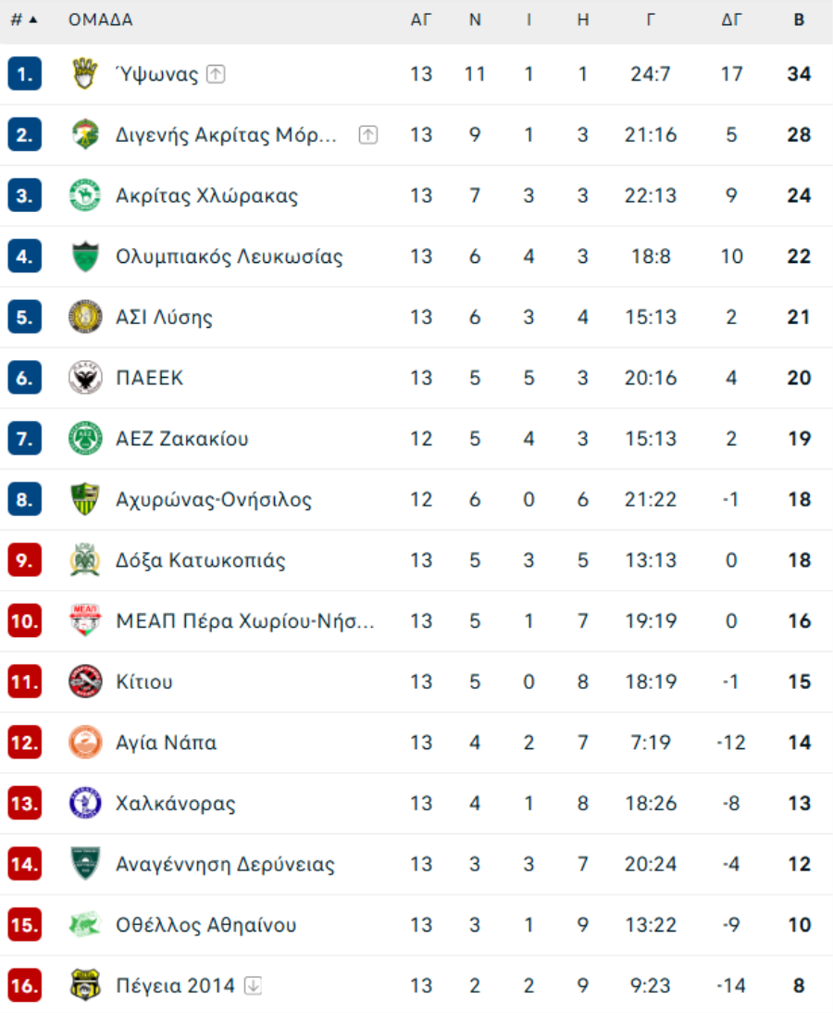This screenshot has width=833, height=1013.
Task: Sort by the ΔΓ goal difference header
Action: tap(731, 20)
